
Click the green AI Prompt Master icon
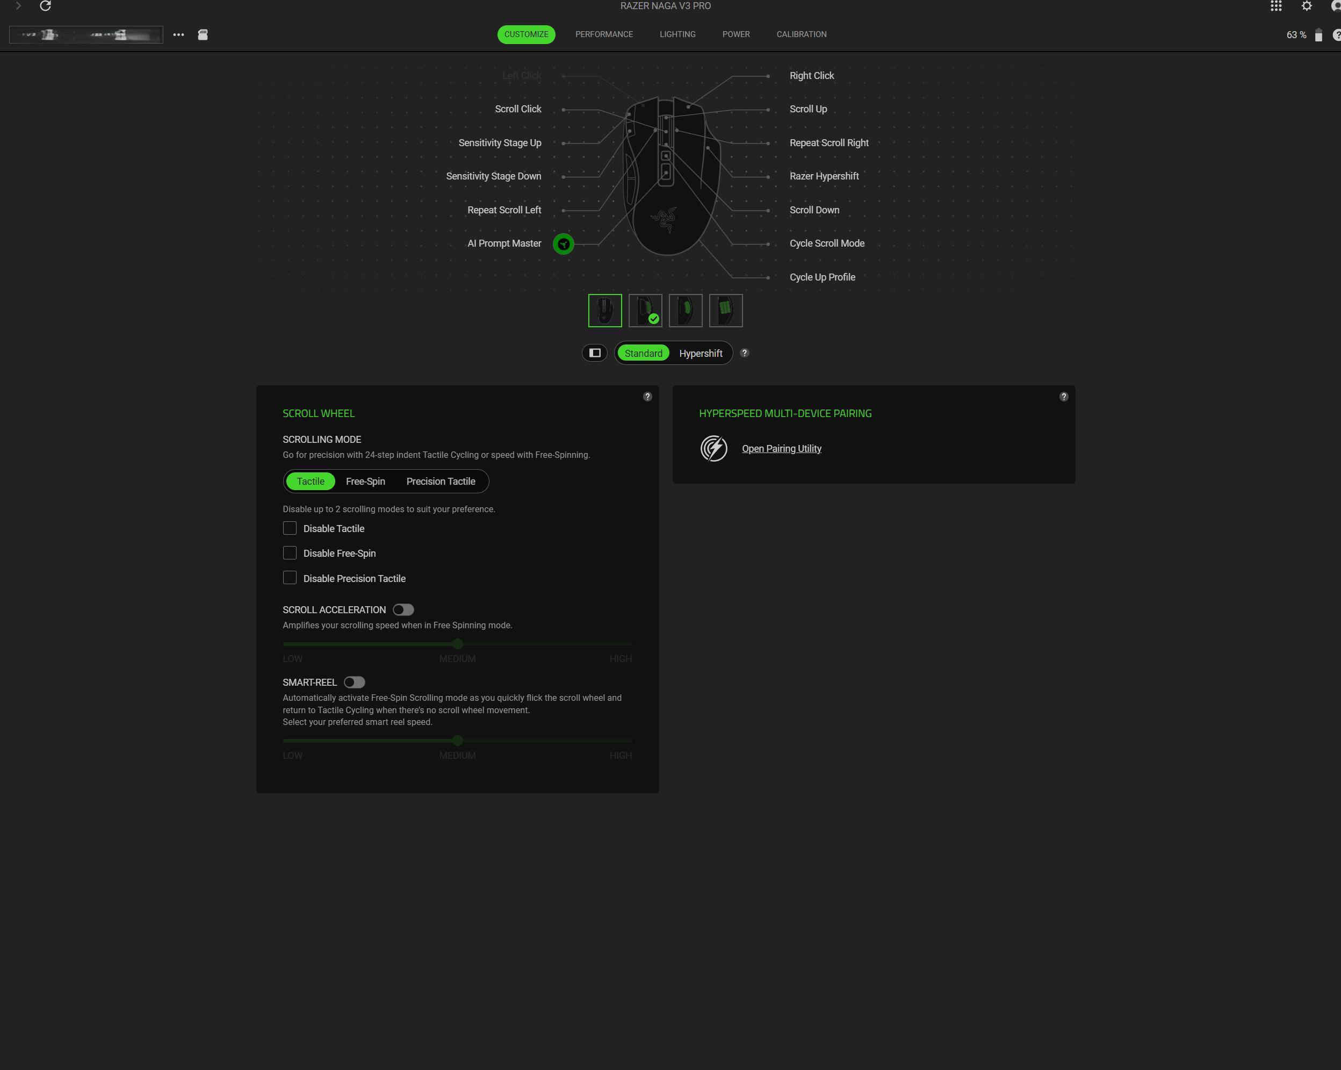coord(564,244)
